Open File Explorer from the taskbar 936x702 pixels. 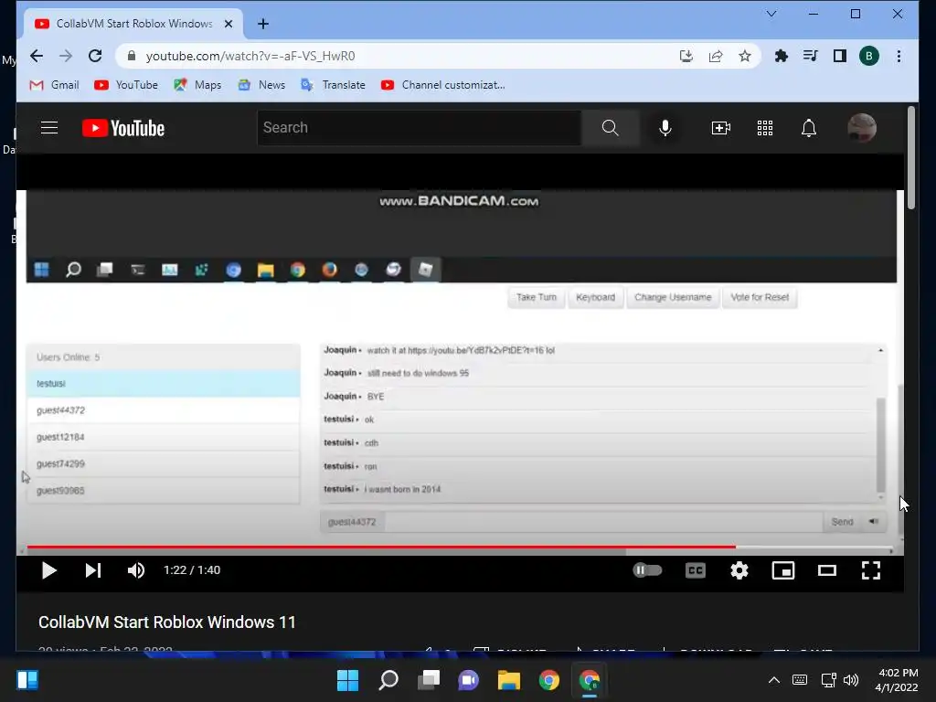pyautogui.click(x=508, y=680)
